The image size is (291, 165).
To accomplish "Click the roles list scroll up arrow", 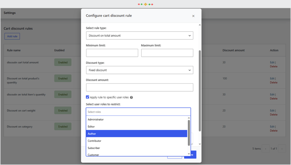I will (x=189, y=118).
